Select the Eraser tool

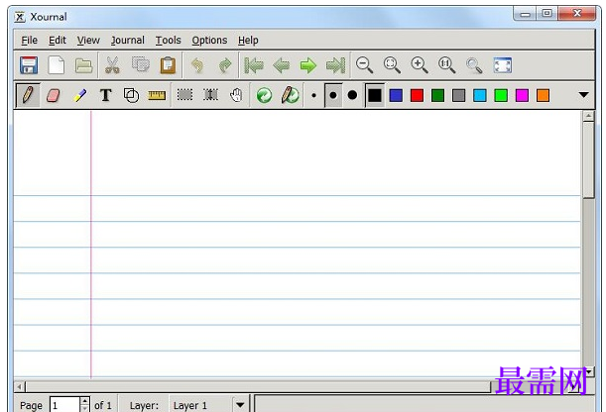54,95
